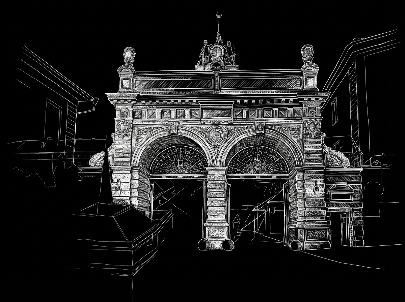Select the circular medallion between the two arches

point(216,135)
